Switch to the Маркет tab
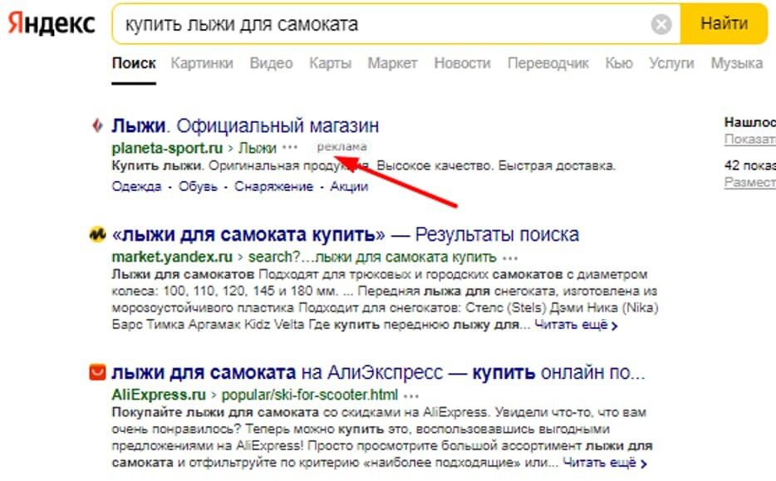Image resolution: width=776 pixels, height=481 pixels. tap(393, 62)
